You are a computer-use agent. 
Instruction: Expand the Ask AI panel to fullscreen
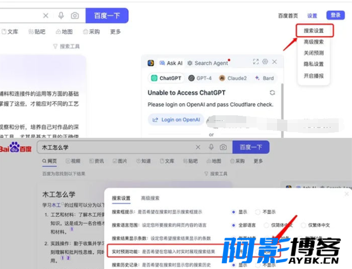point(256,62)
